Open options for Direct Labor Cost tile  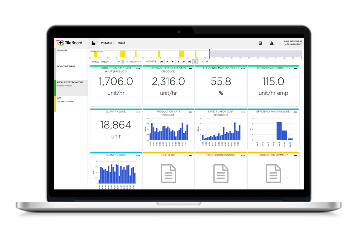pyautogui.click(x=243, y=112)
